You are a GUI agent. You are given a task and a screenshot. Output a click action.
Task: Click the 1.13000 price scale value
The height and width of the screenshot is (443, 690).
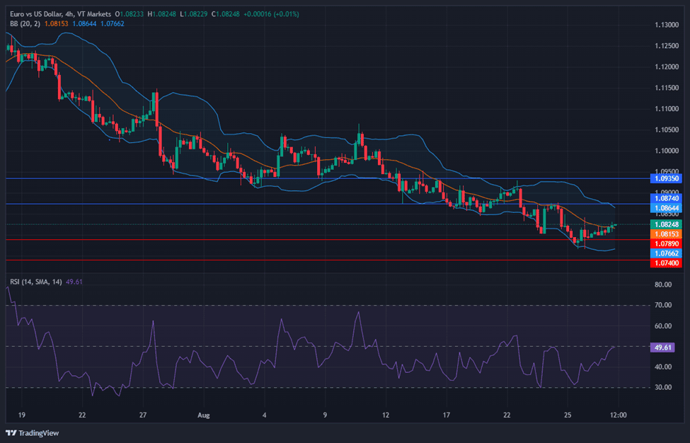click(666, 25)
